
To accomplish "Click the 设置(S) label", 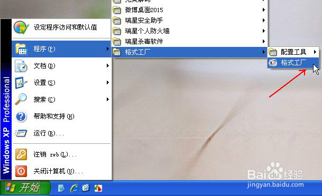I will coord(44,83).
